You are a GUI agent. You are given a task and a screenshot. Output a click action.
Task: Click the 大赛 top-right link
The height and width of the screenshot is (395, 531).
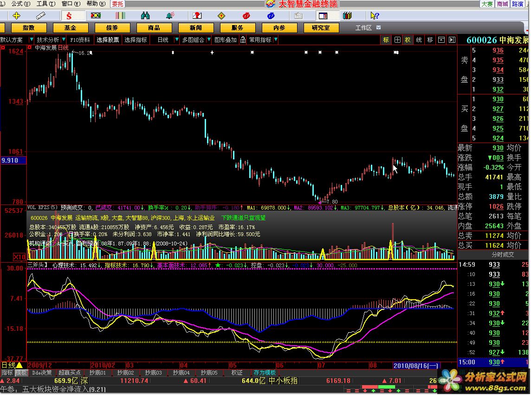coord(487,4)
